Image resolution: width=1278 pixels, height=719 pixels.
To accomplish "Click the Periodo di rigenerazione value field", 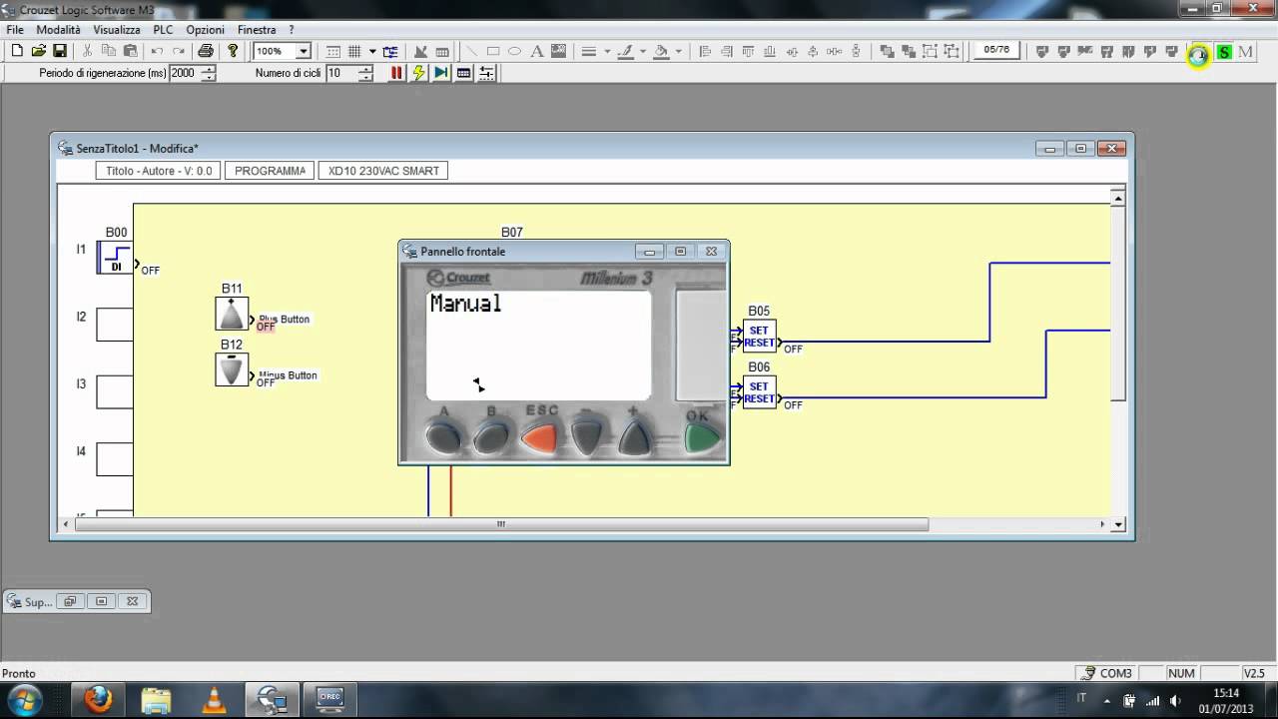I will [x=184, y=73].
